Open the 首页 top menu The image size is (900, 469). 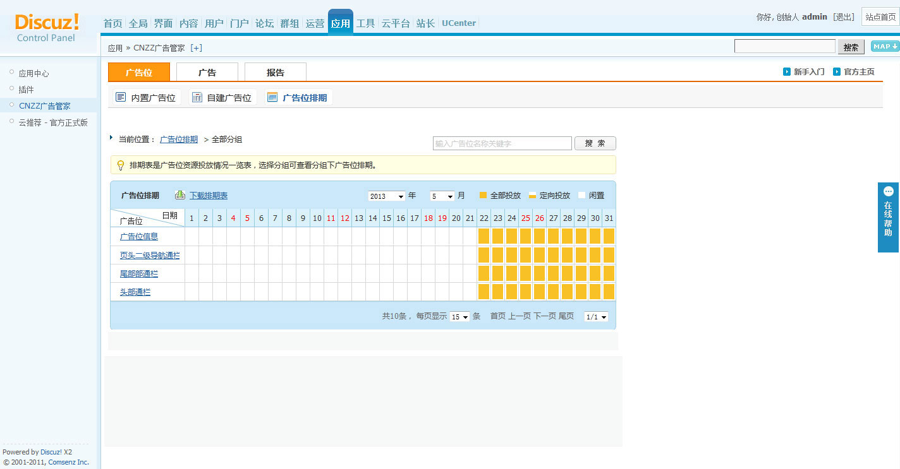pos(113,23)
